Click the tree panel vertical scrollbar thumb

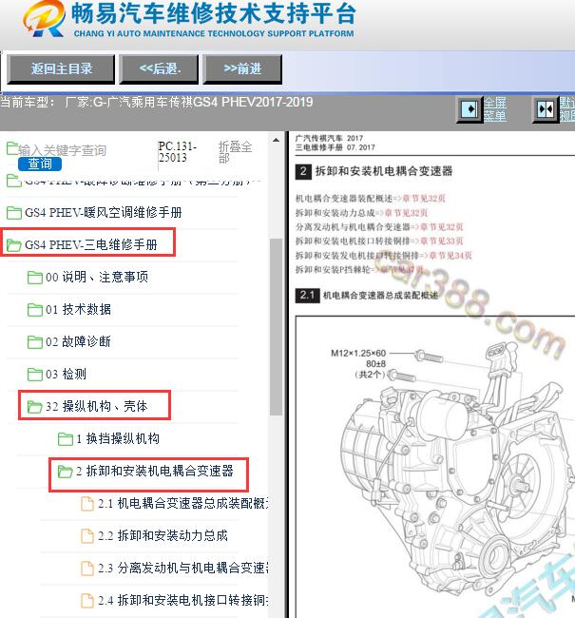(x=276, y=327)
